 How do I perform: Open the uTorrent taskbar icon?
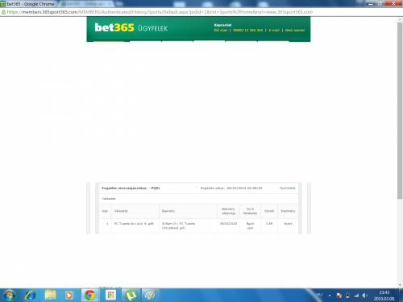[x=131, y=296]
